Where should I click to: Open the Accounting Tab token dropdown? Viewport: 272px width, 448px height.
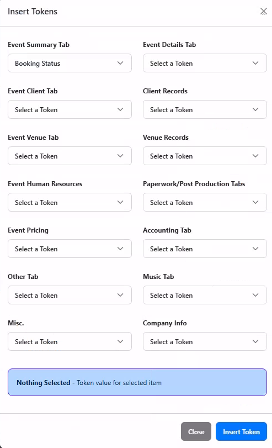205,249
